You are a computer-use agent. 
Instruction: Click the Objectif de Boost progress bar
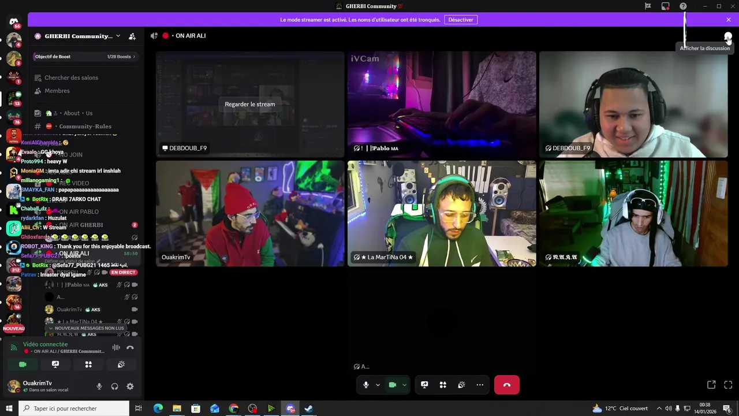[85, 57]
